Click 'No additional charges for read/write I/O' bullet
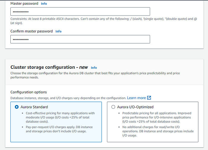208x150 pixels. (x=158, y=131)
